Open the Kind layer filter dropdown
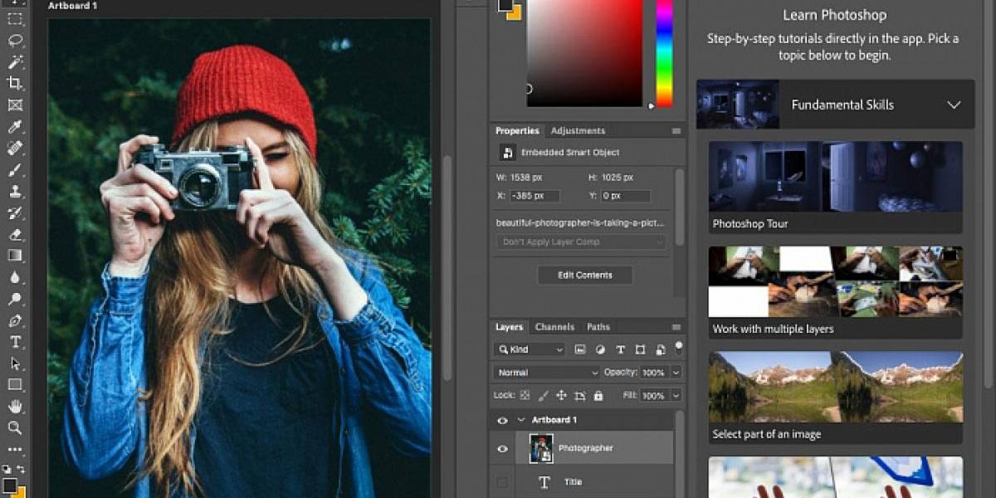Screen dimensions: 996x498 click(x=529, y=350)
